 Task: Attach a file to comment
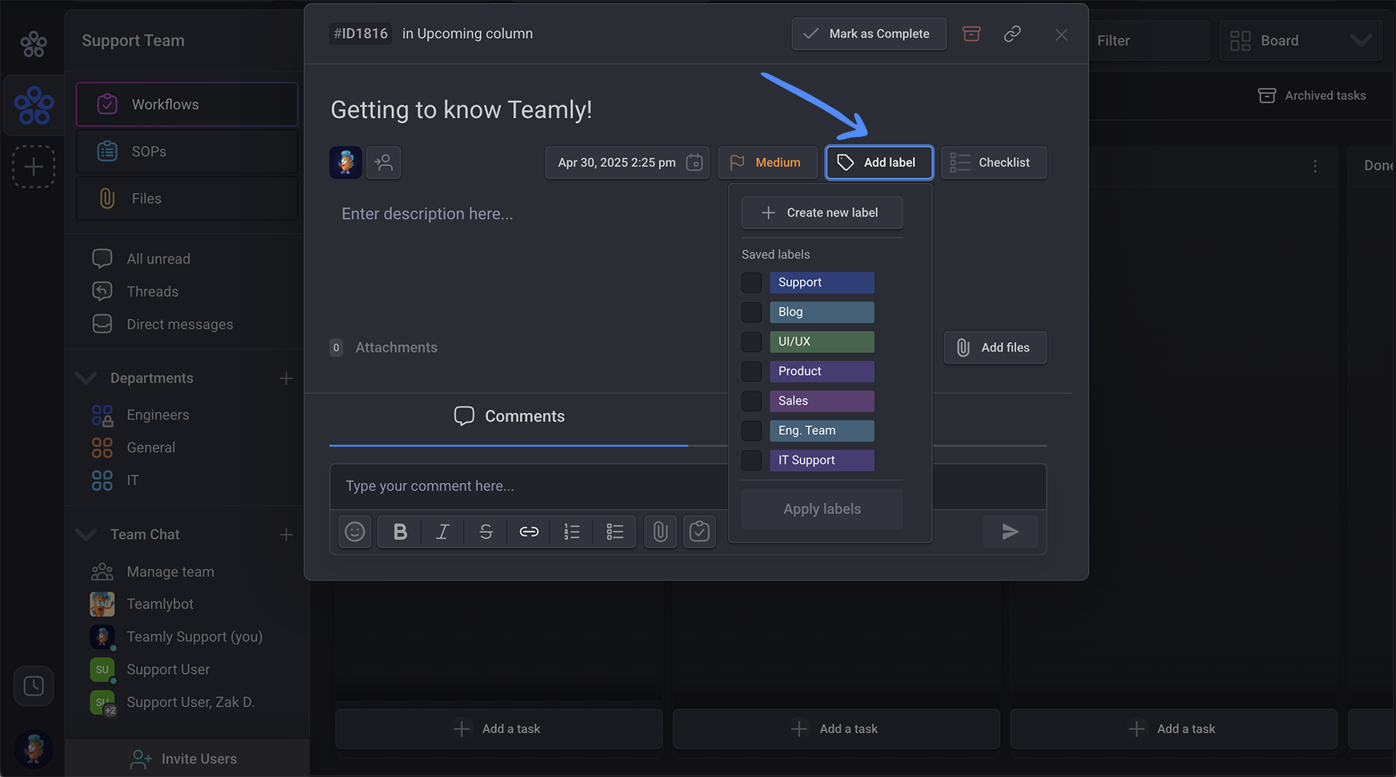click(x=660, y=532)
